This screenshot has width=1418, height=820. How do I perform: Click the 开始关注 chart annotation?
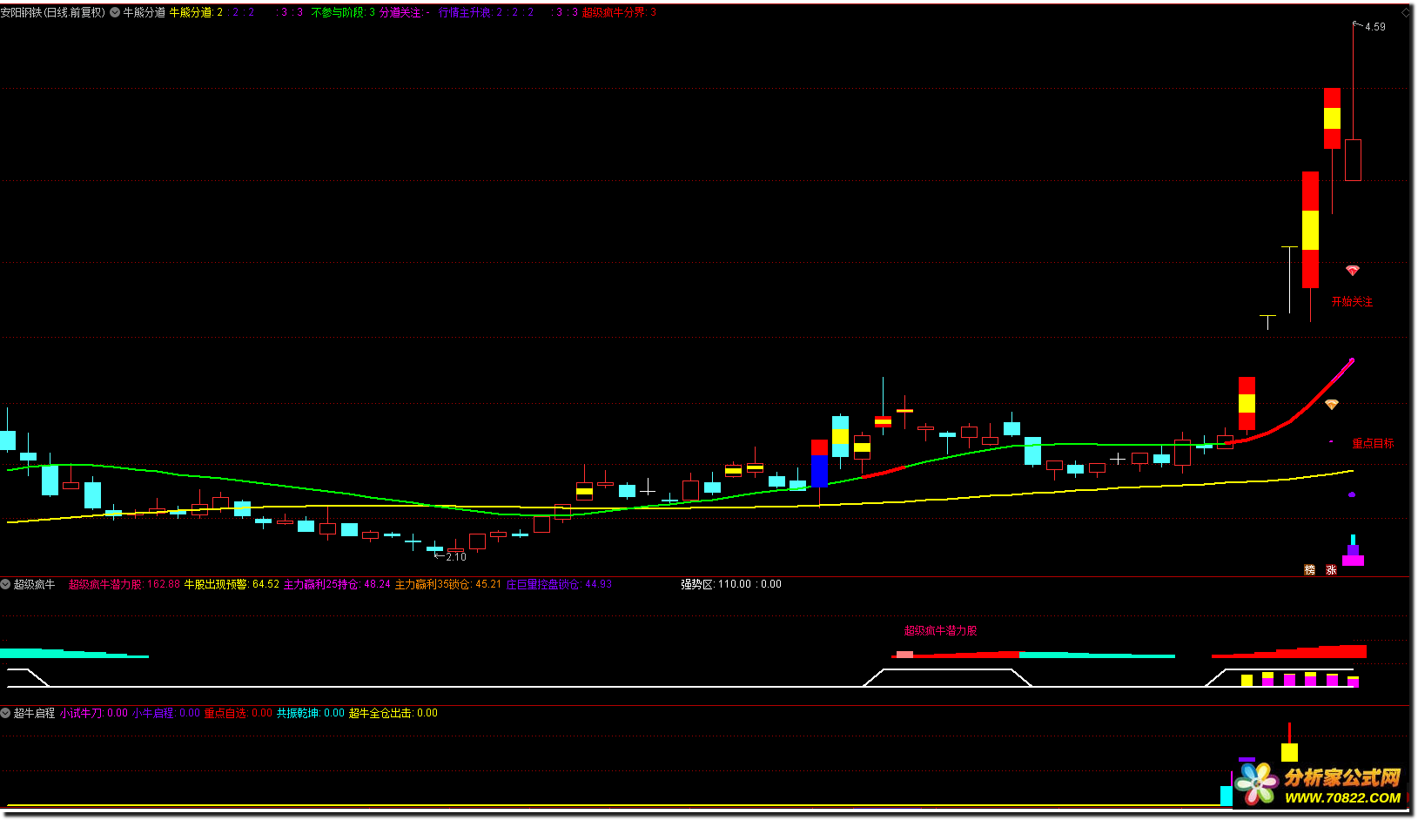[1352, 301]
